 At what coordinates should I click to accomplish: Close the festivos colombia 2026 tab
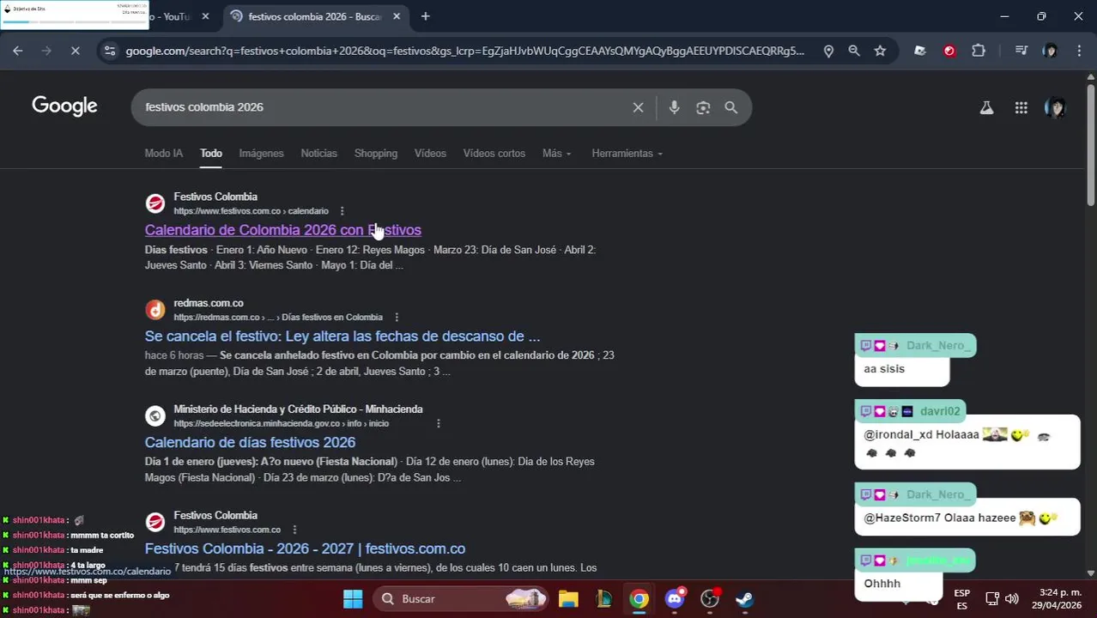(397, 16)
